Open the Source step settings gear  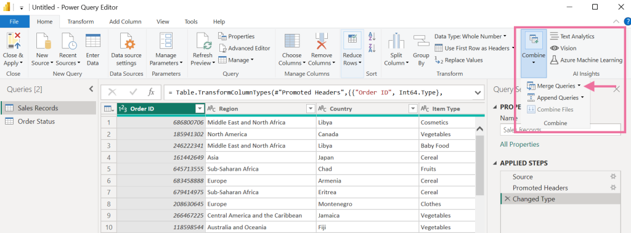coord(613,177)
